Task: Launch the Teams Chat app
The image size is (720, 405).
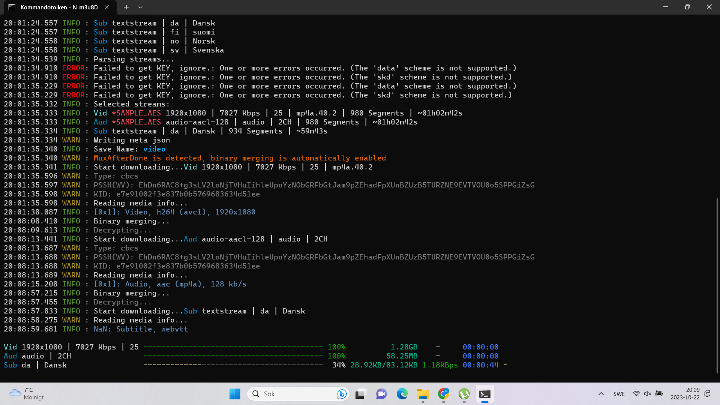Action: (x=381, y=394)
